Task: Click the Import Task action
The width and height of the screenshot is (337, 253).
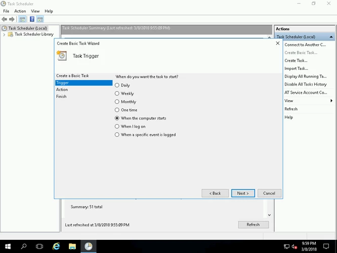Action: [x=296, y=69]
